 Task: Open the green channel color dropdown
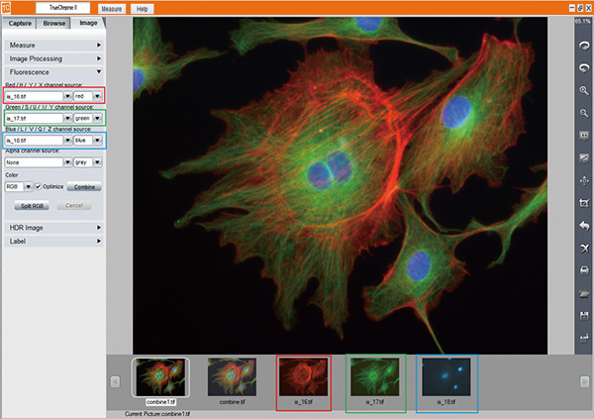[96, 119]
